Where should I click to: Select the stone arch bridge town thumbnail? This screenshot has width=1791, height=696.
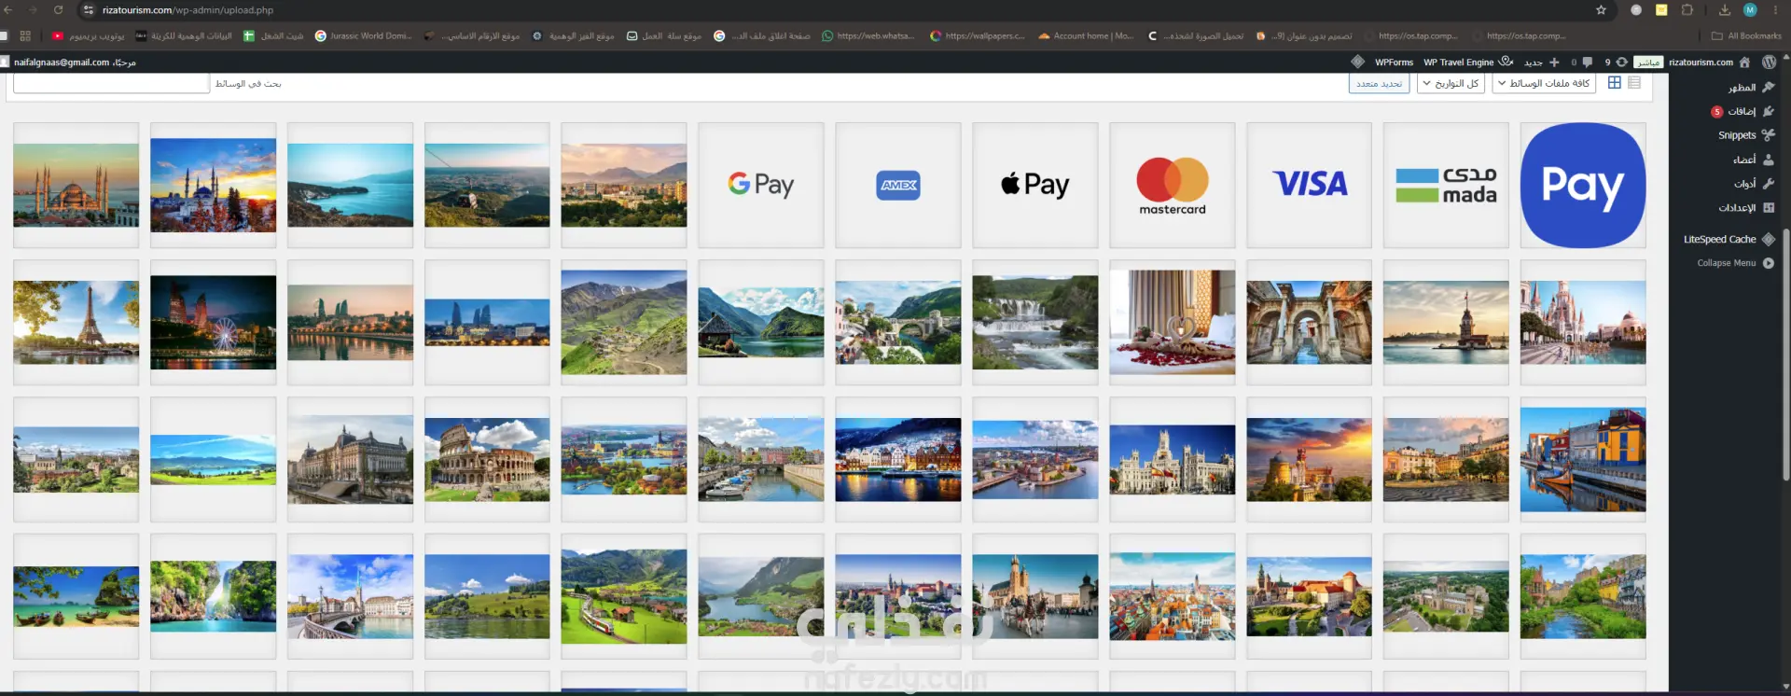[x=898, y=322]
